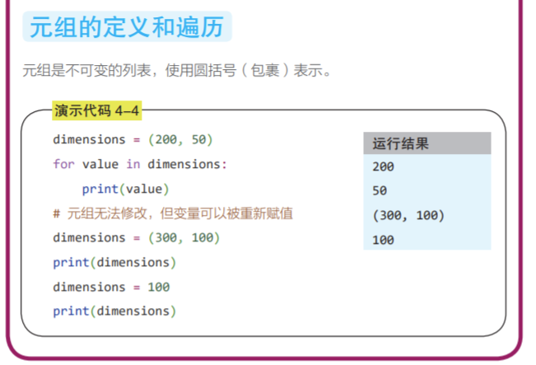Click the purple for keyword
The image size is (536, 365).
point(63,164)
